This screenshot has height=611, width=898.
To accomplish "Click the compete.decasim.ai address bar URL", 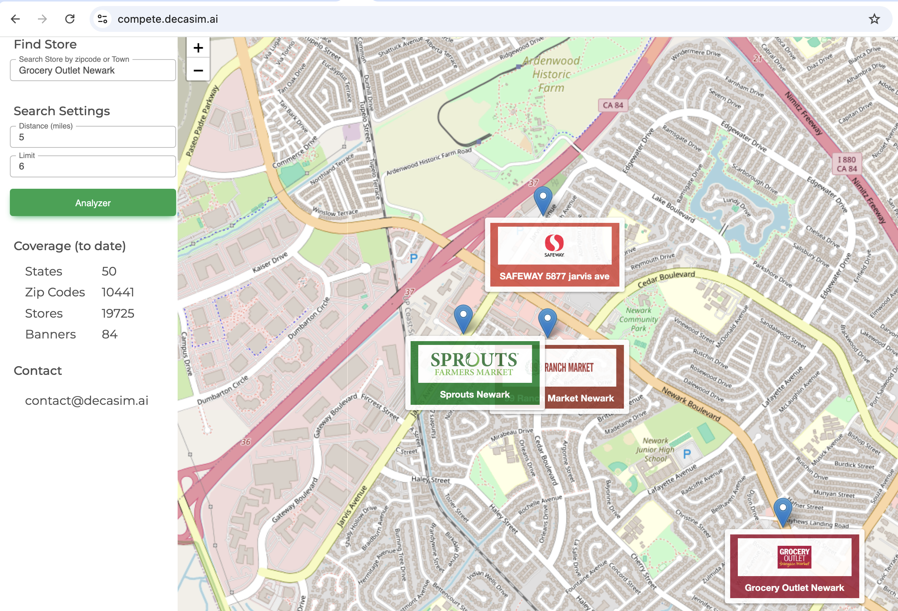I will 168,19.
